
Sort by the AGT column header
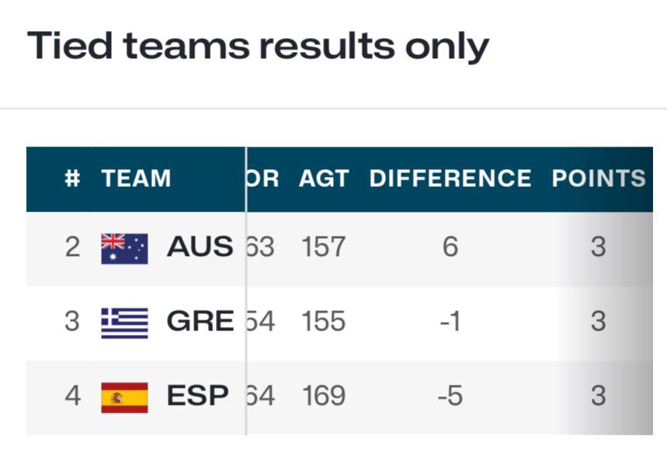[x=324, y=178]
